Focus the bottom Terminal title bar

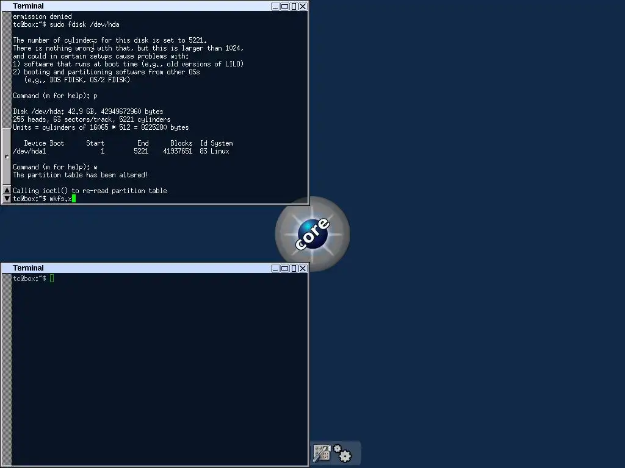tap(135, 268)
